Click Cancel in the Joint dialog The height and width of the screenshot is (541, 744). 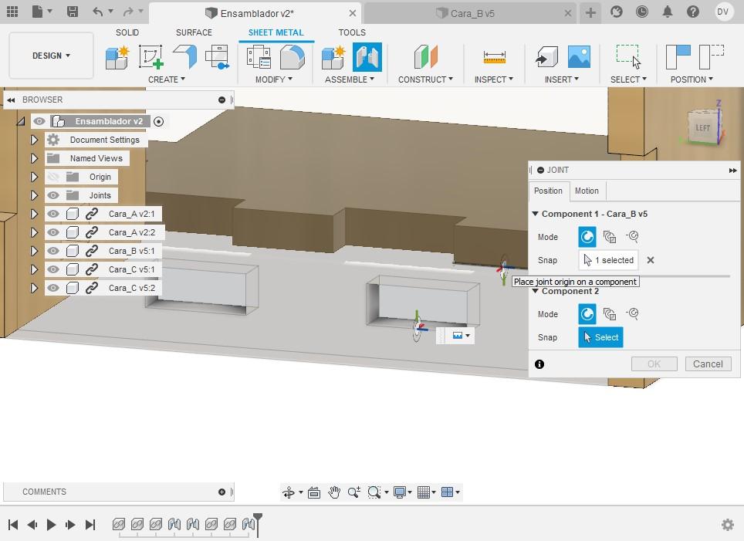point(708,364)
